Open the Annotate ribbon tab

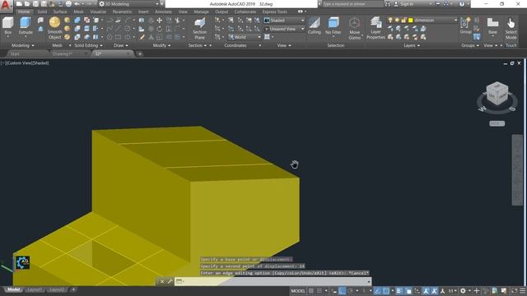click(163, 12)
